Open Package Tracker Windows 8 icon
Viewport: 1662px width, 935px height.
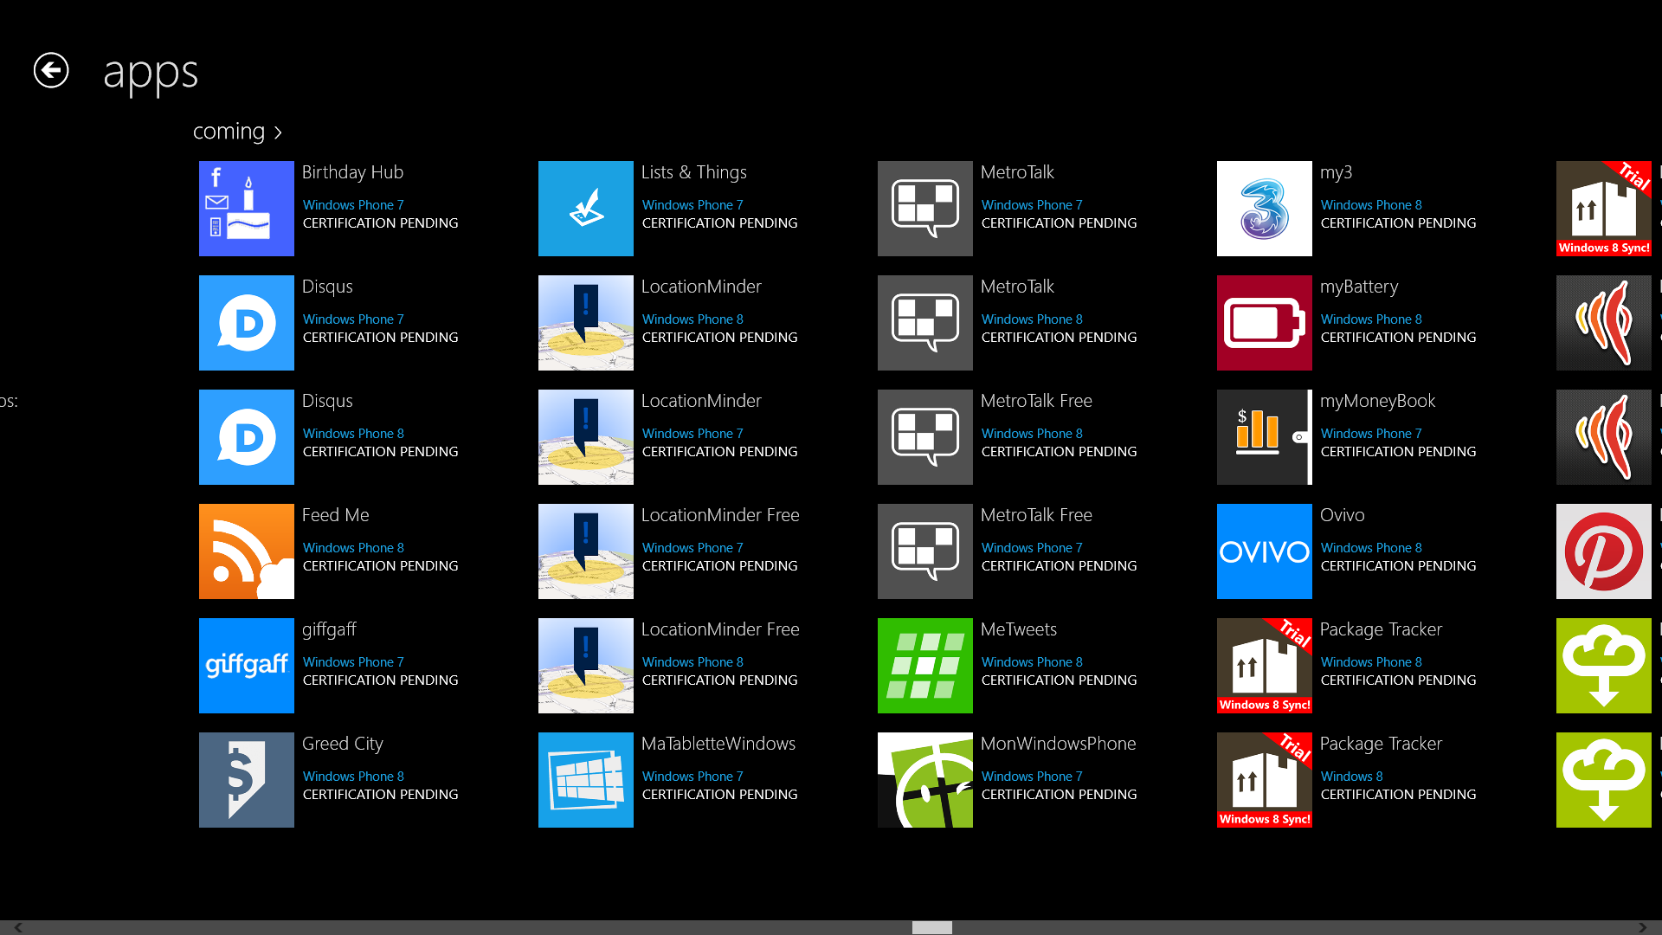pos(1265,780)
